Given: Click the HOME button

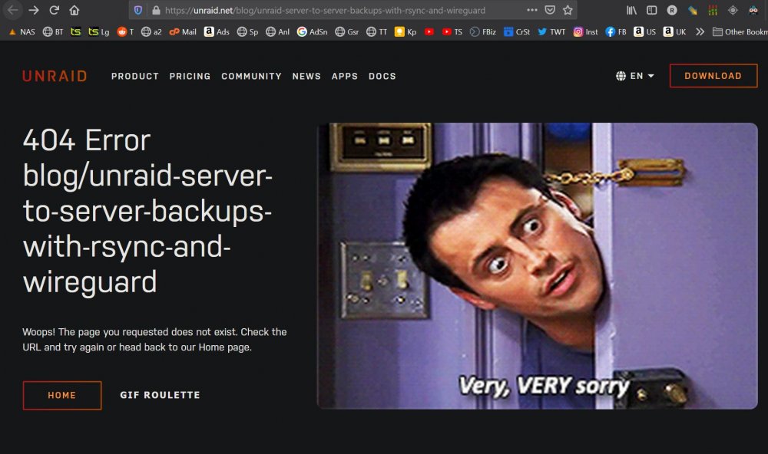Looking at the screenshot, I should tap(62, 395).
